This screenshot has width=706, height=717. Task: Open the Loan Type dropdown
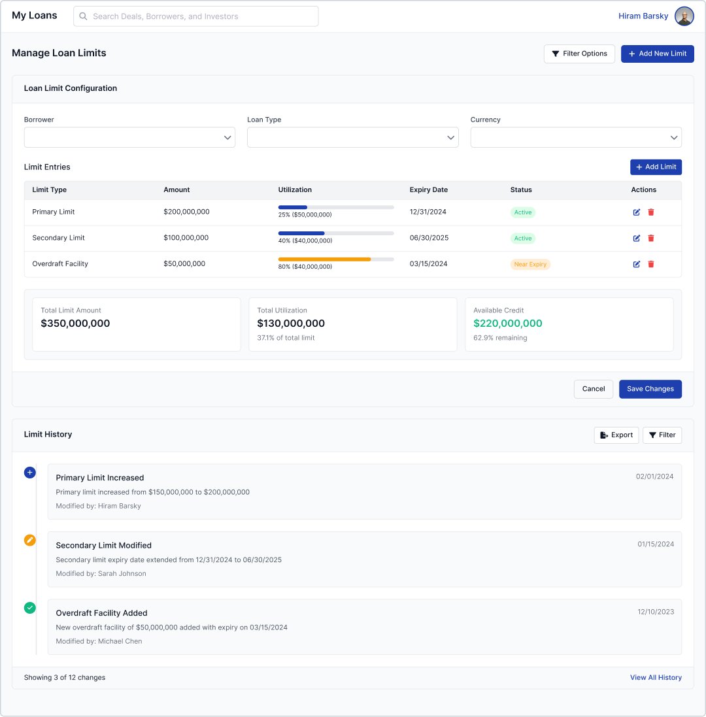[352, 138]
